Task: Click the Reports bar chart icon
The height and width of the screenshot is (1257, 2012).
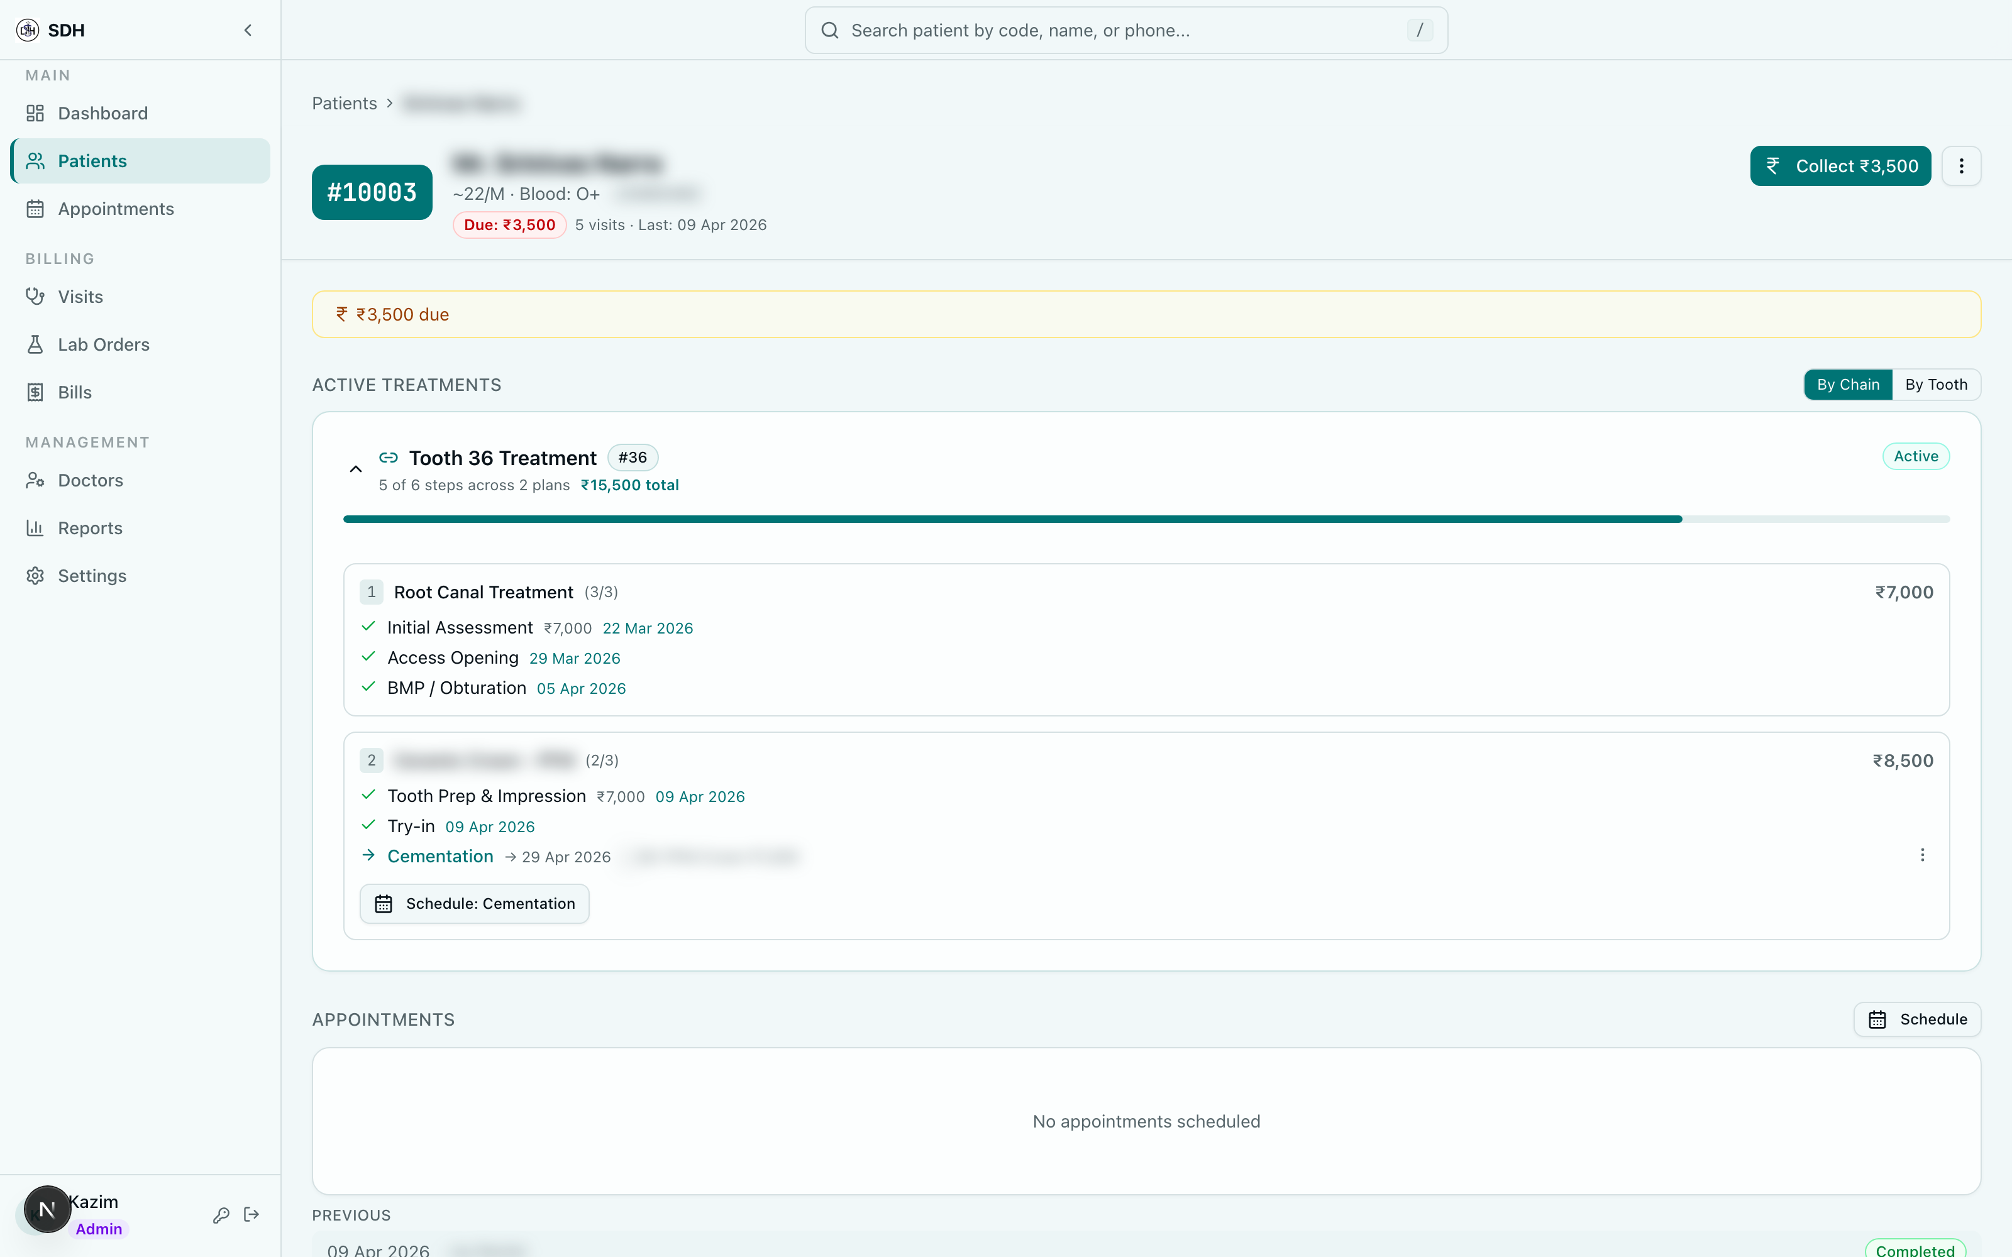Action: pyautogui.click(x=35, y=528)
